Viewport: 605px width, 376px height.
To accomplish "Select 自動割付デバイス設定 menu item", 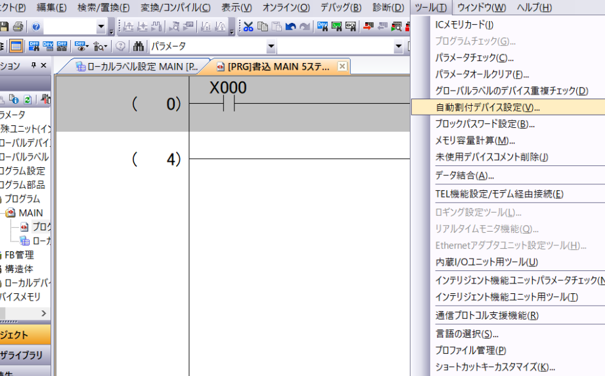I will tap(487, 107).
